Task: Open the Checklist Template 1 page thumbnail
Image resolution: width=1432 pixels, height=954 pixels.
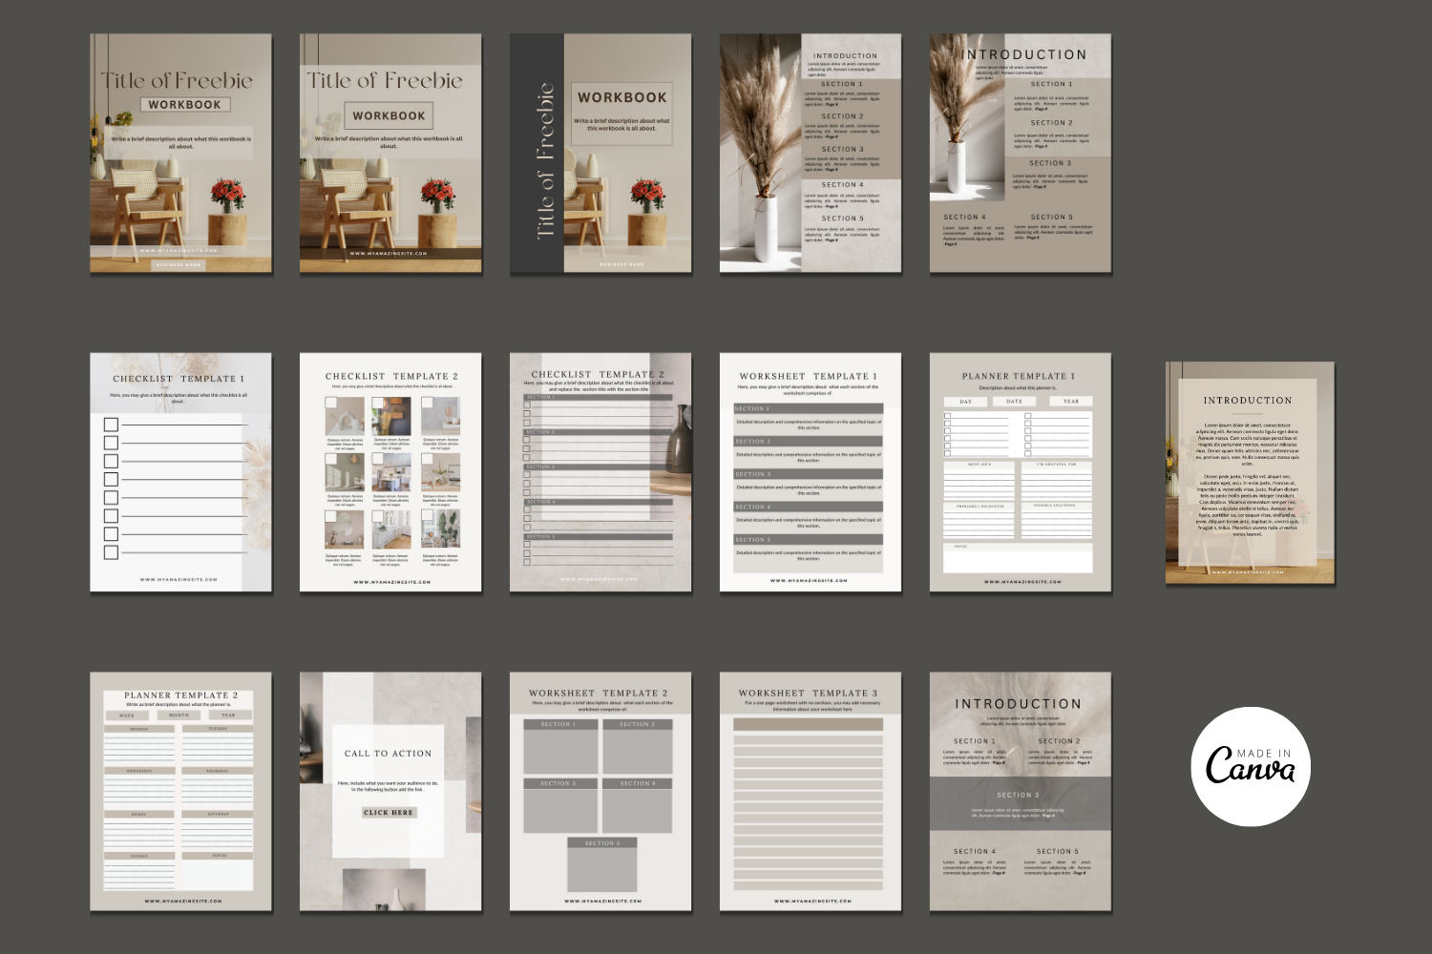Action: click(180, 472)
